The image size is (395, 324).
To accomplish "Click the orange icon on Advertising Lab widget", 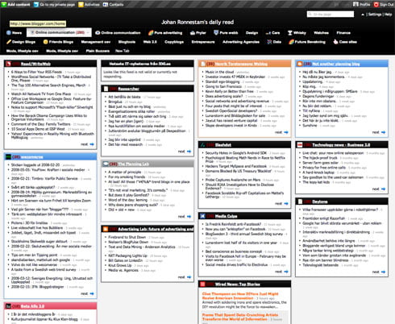I will (x=106, y=229).
